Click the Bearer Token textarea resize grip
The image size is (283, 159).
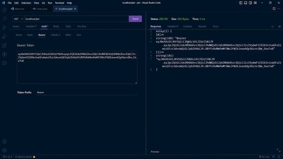tap(136, 83)
